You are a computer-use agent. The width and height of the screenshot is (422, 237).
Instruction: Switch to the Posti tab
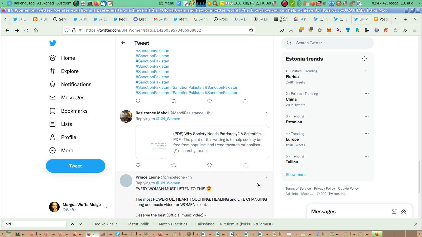[381, 19]
